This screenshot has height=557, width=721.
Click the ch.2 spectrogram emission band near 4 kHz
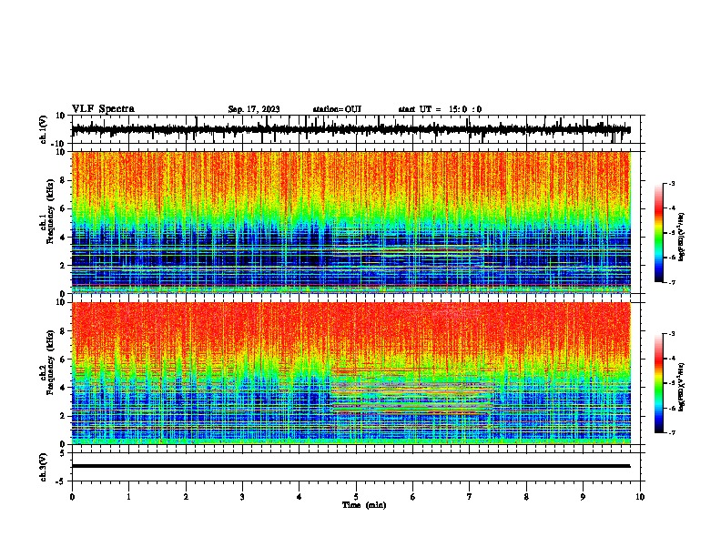[412, 389]
